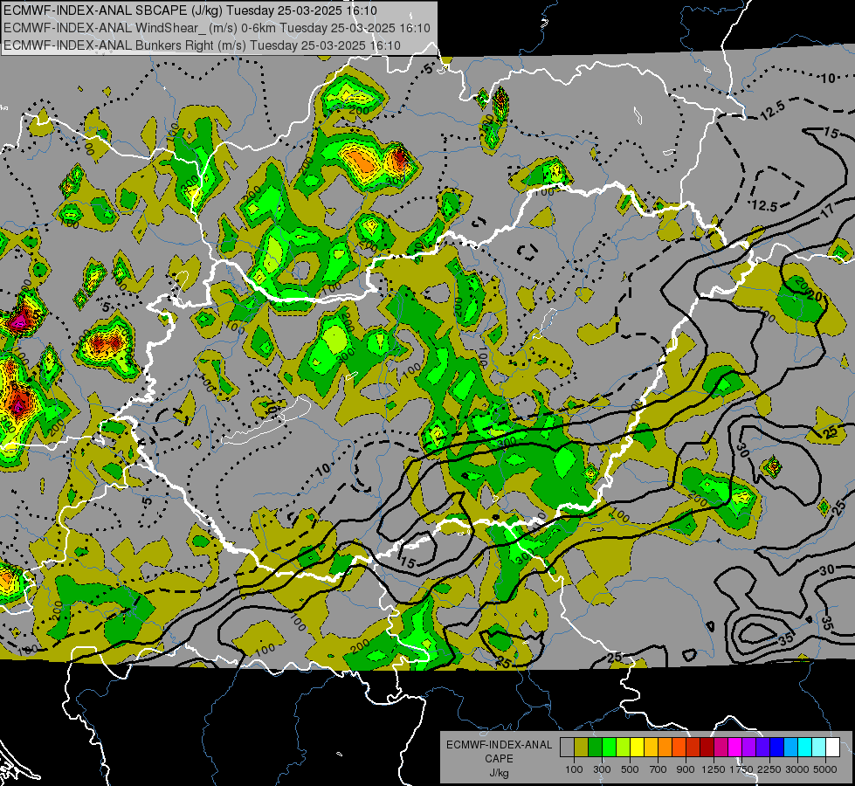
Task: Click the legend's 700 tick label
Action: click(x=658, y=769)
